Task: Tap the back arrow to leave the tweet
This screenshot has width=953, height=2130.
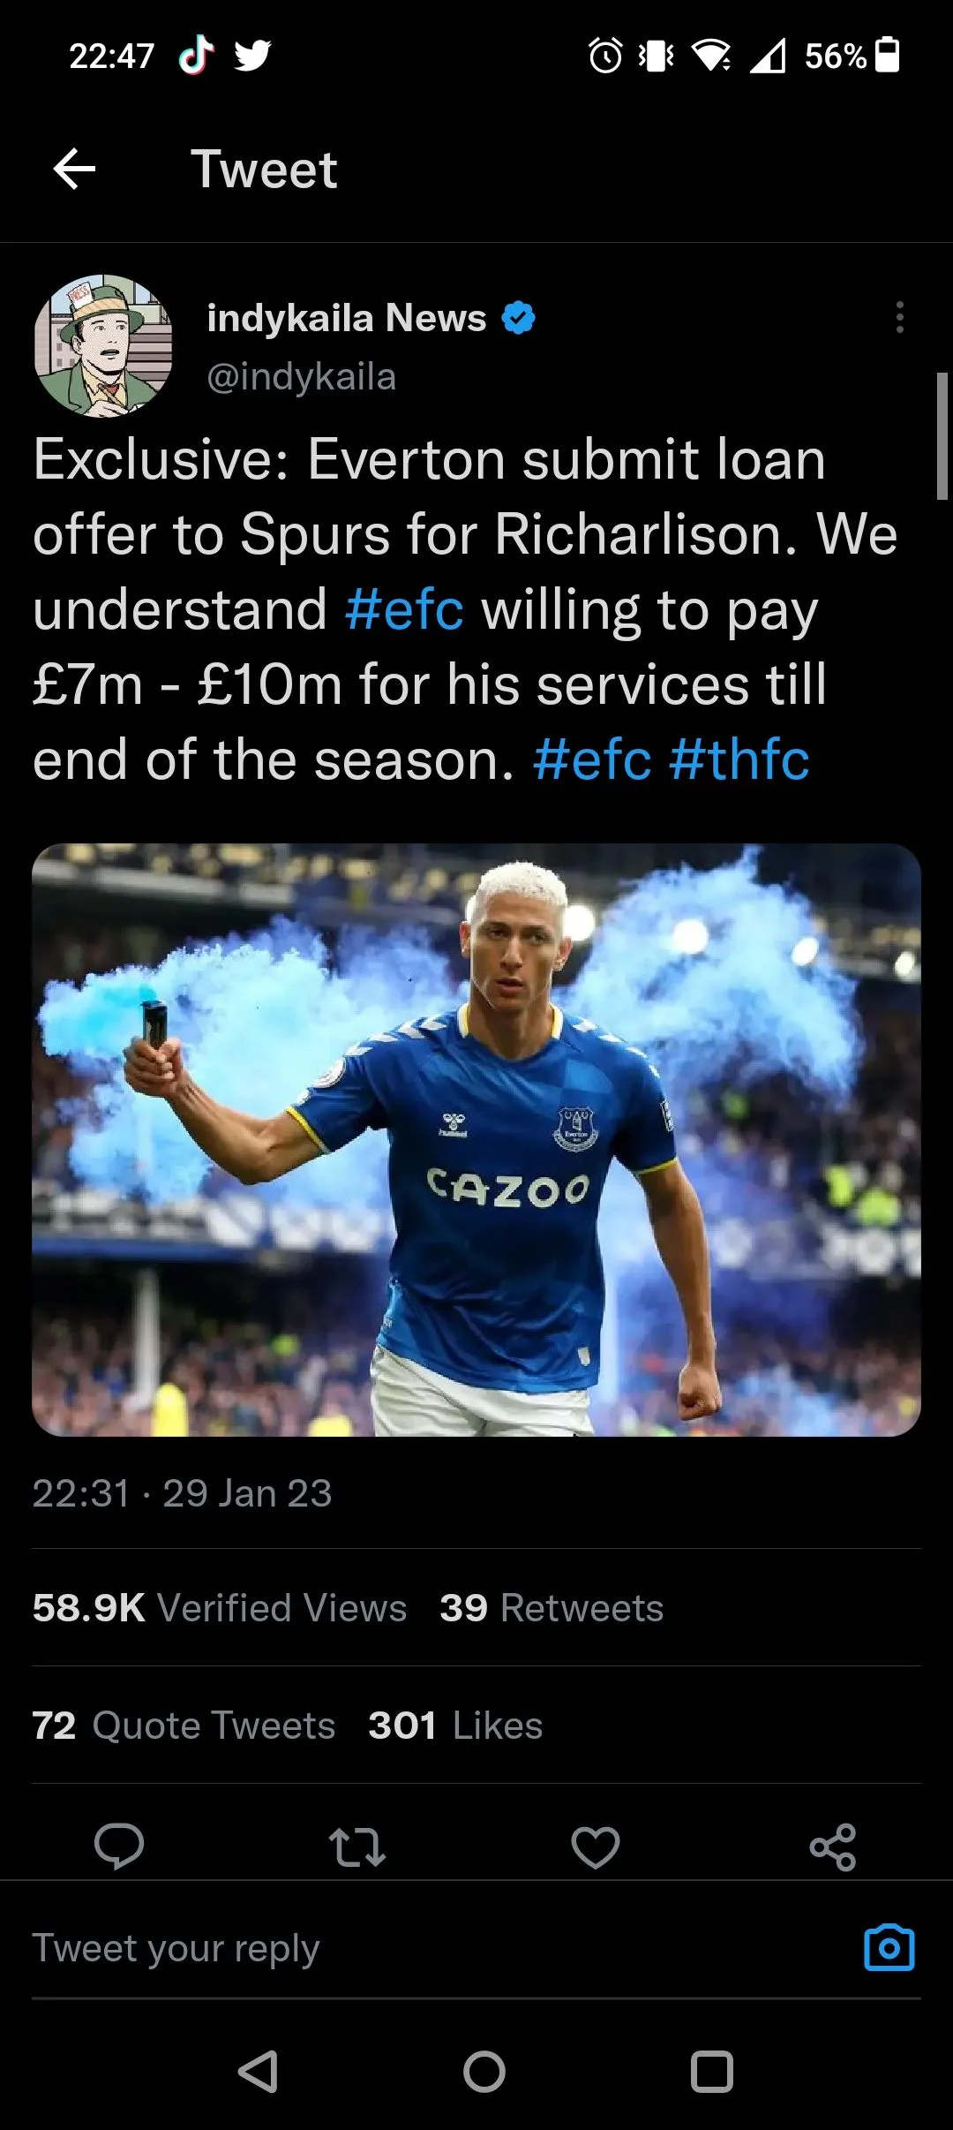Action: point(74,169)
